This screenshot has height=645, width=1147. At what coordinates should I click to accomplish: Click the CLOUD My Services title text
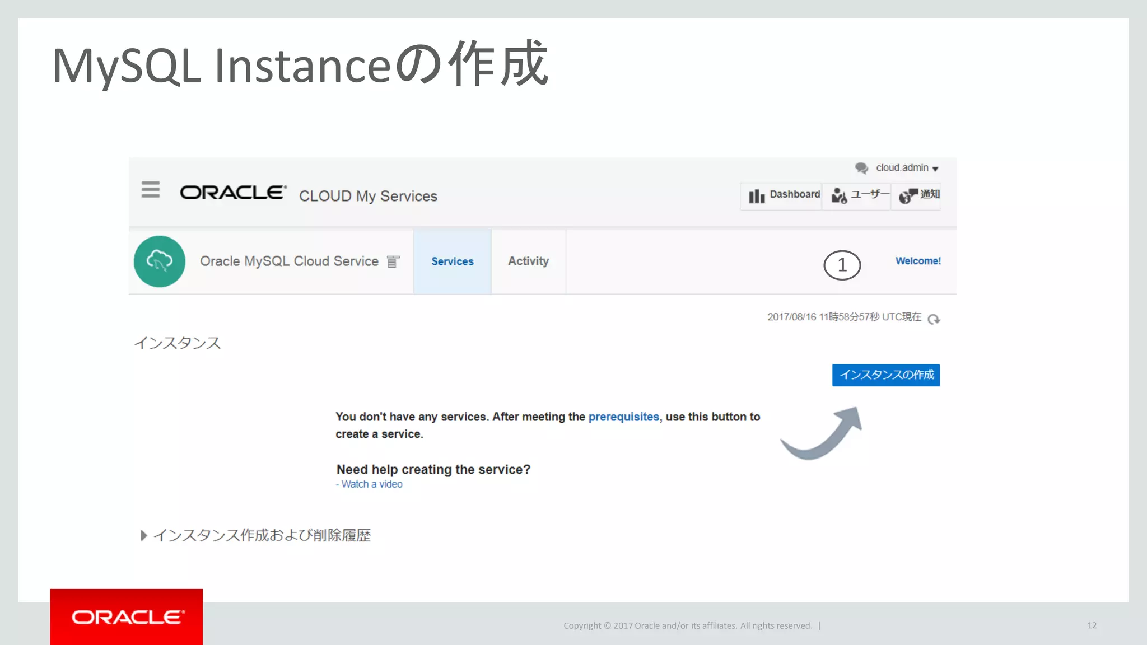[x=368, y=196]
